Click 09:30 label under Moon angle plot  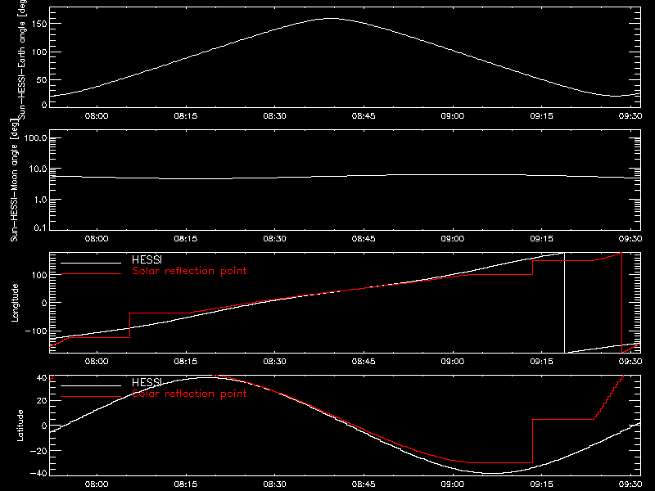pos(630,239)
